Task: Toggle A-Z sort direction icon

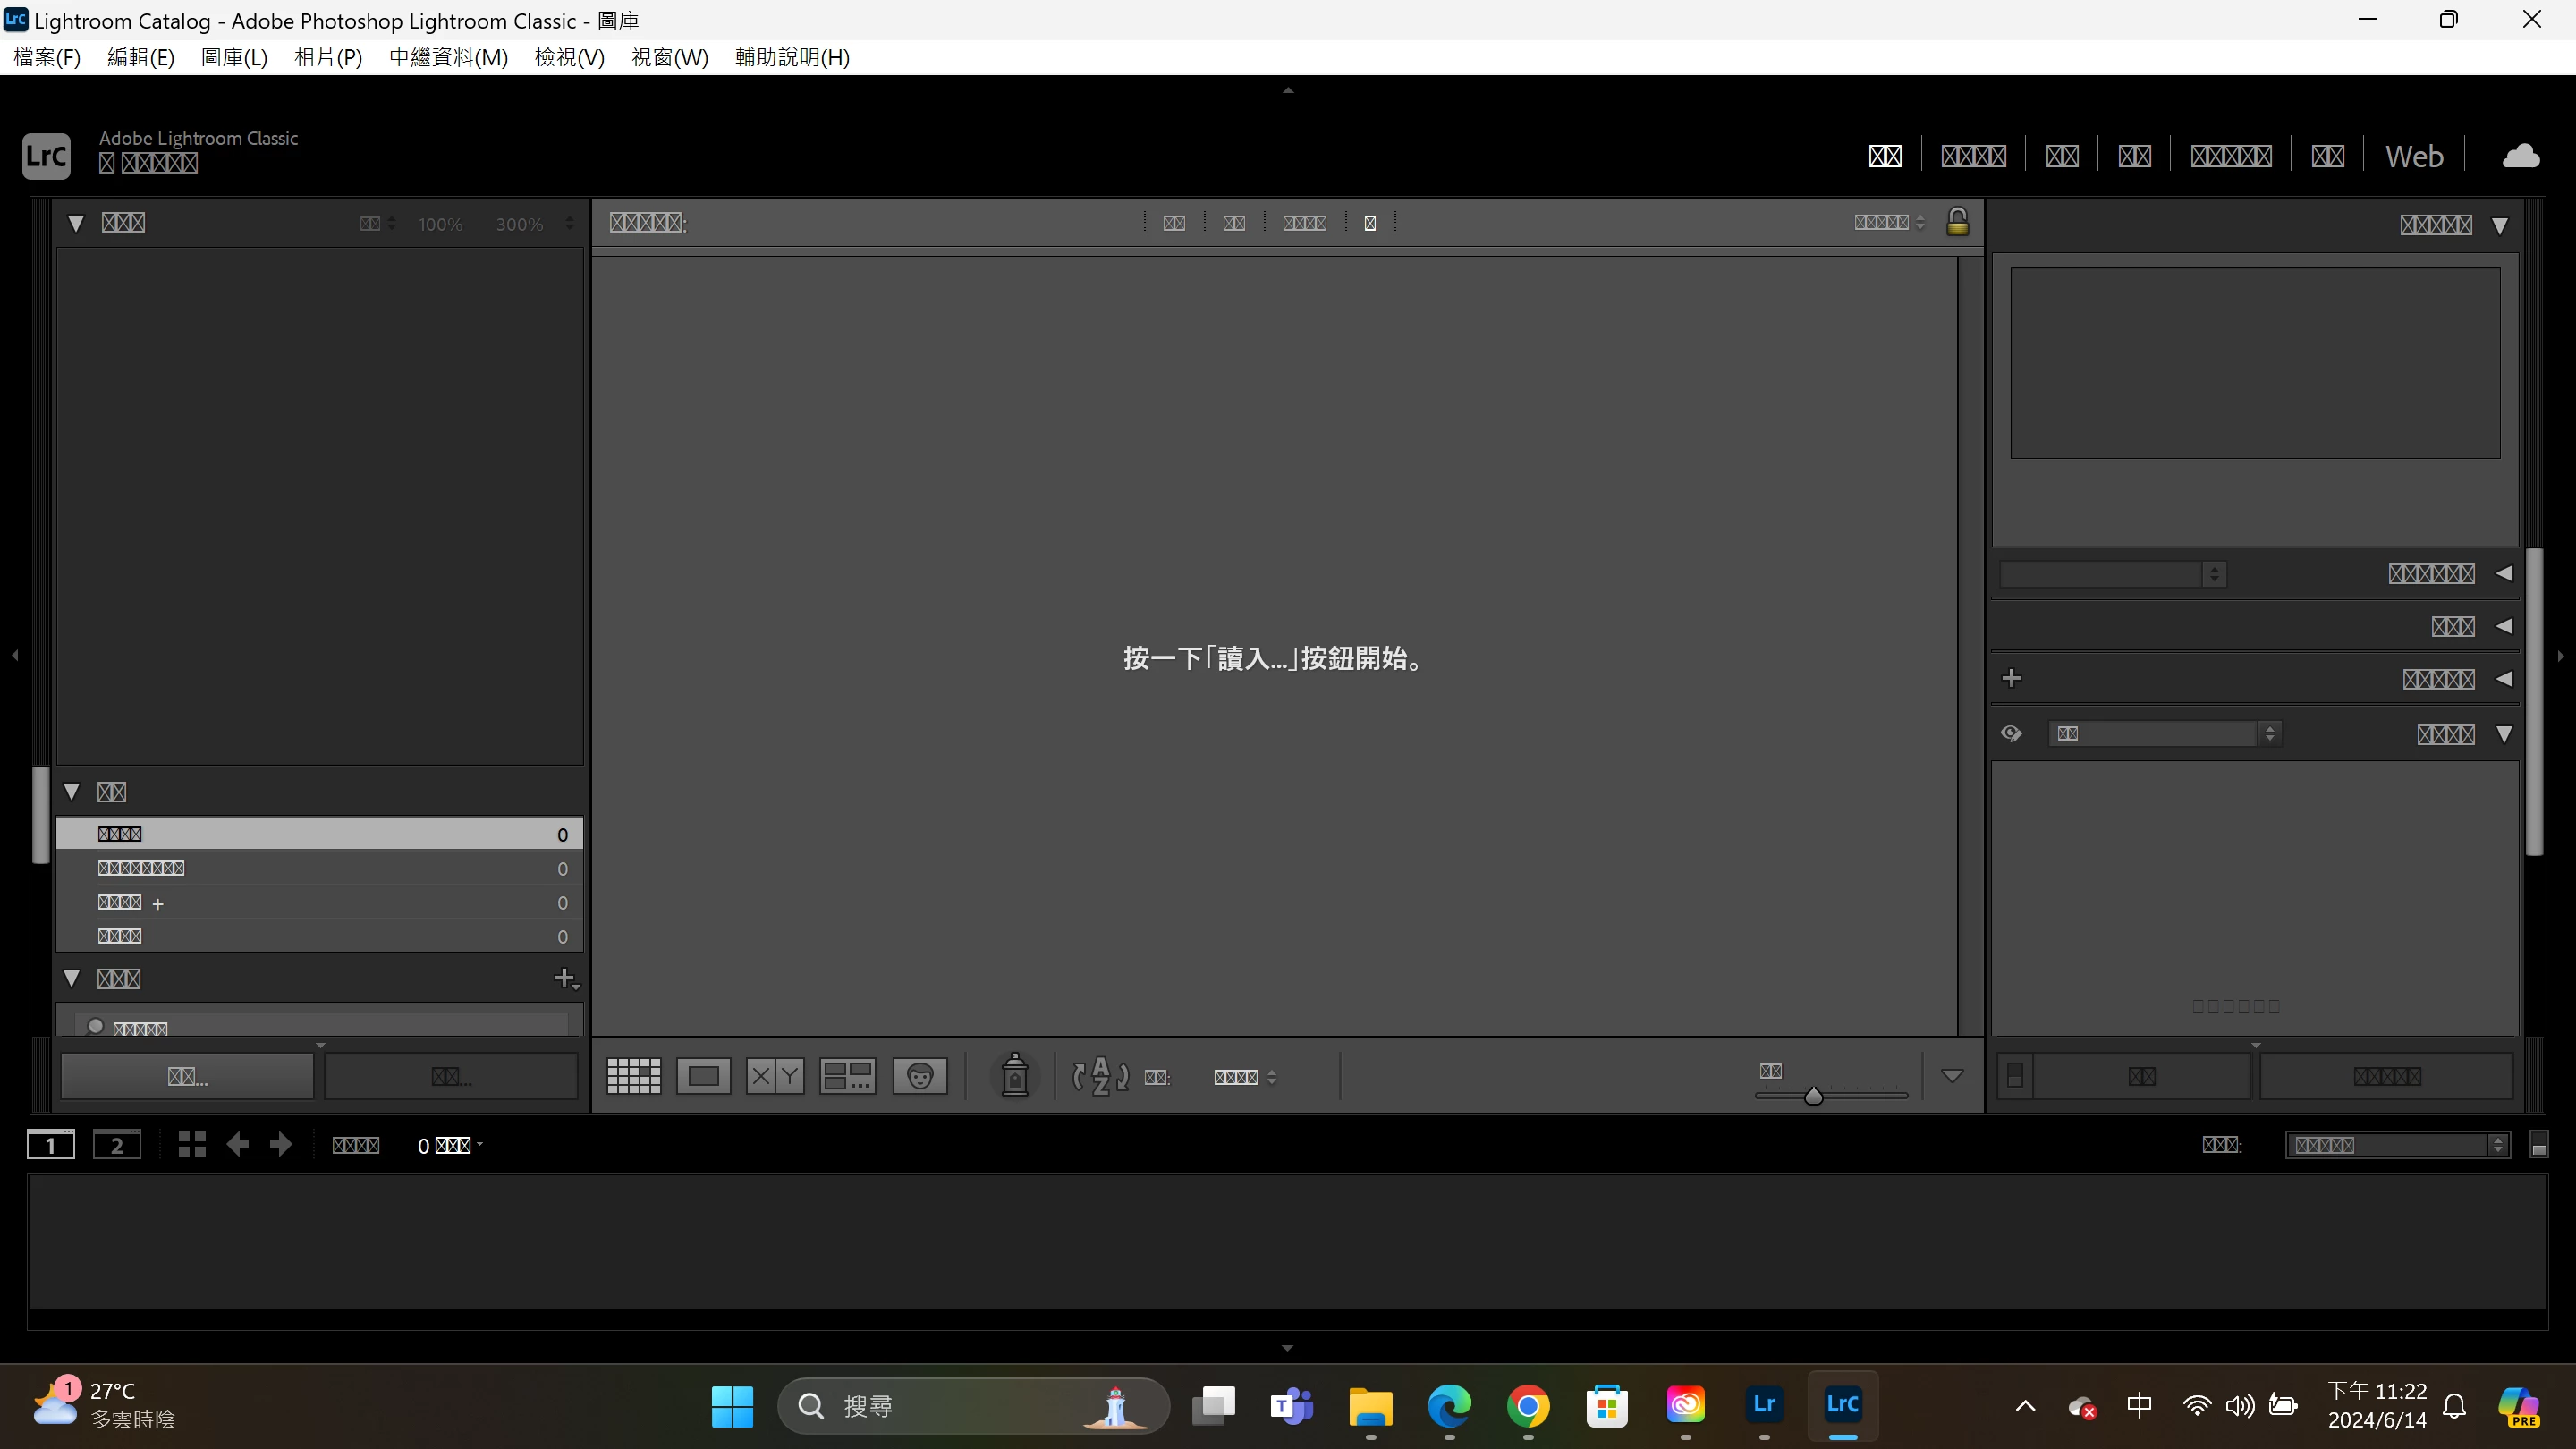Action: 1100,1076
